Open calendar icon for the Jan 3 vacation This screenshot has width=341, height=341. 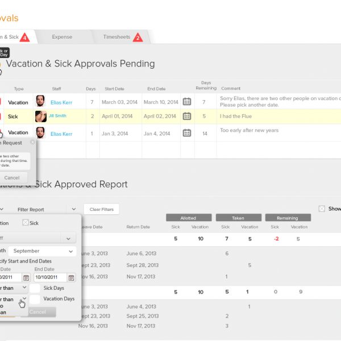click(x=186, y=134)
